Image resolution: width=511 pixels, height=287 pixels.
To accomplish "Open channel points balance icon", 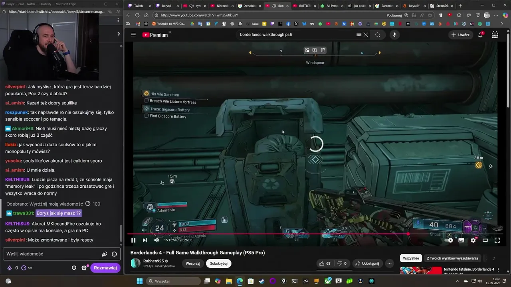I will click(24, 268).
